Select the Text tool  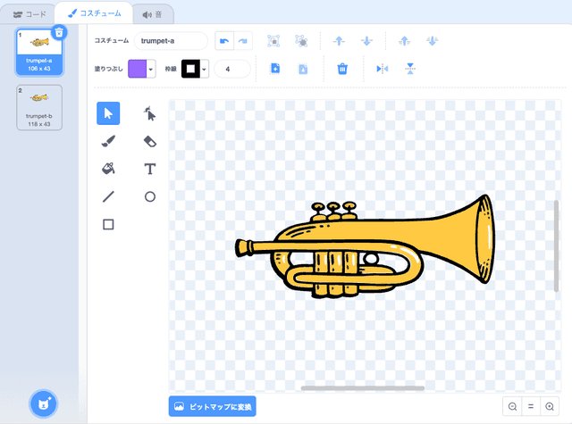150,169
